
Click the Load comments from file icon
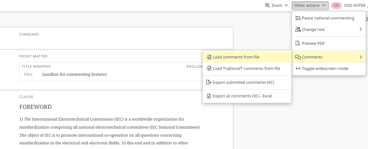click(x=209, y=57)
